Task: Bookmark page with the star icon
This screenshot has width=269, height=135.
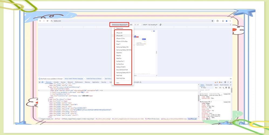Action: [x=212, y=21]
